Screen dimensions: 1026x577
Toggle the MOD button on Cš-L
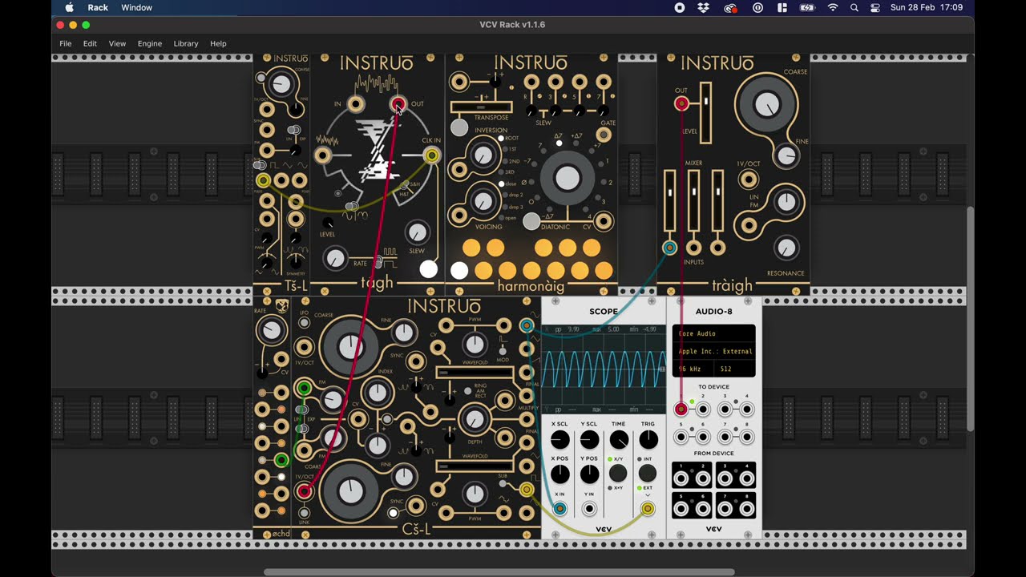point(503,349)
